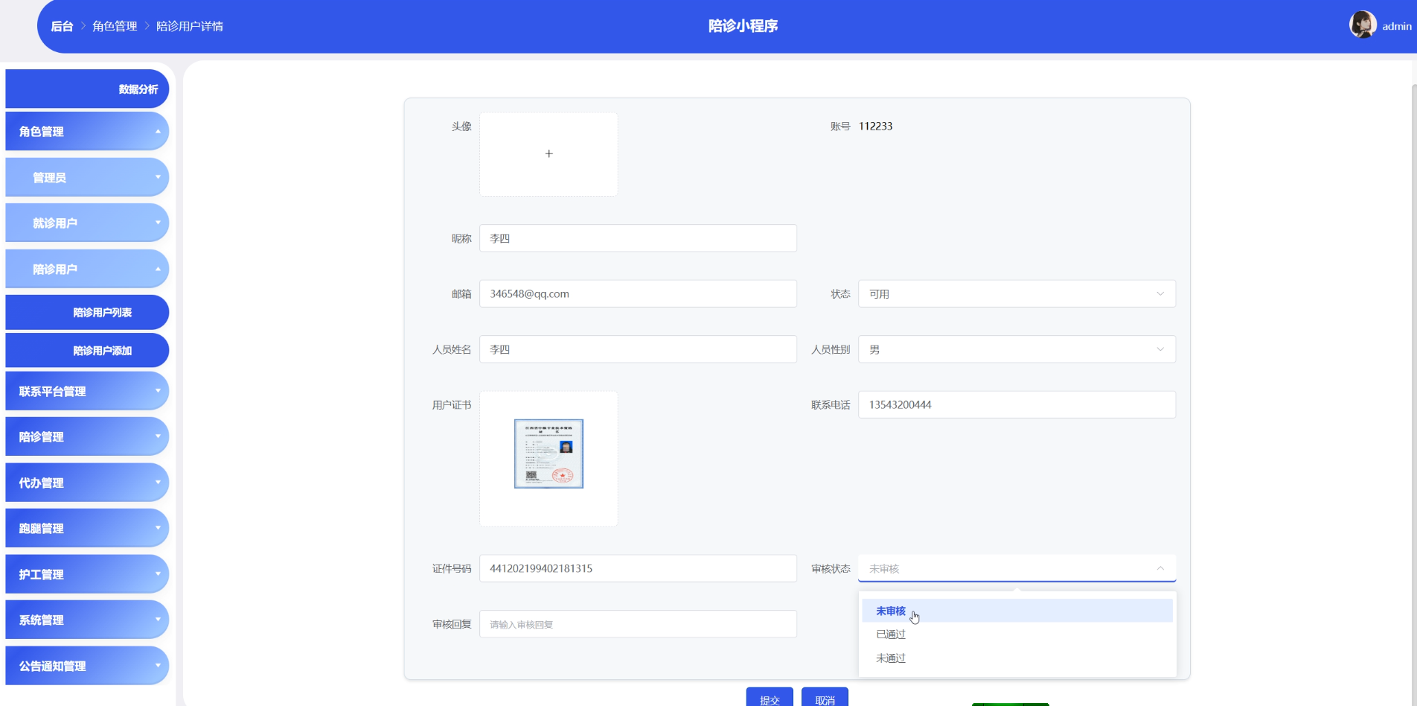
Task: Click the 陪诊小程序 header title
Action: [743, 26]
